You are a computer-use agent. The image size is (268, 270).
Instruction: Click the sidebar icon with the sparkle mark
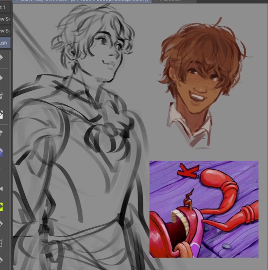click(1, 95)
